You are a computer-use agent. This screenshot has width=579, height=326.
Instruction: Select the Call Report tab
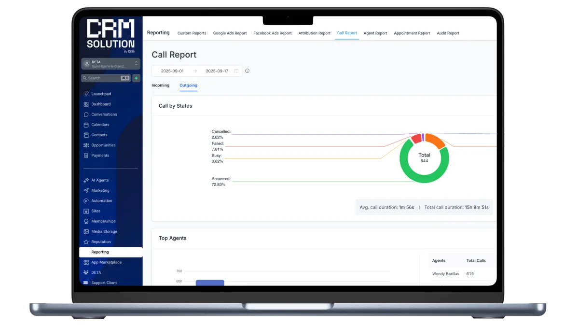pyautogui.click(x=347, y=33)
